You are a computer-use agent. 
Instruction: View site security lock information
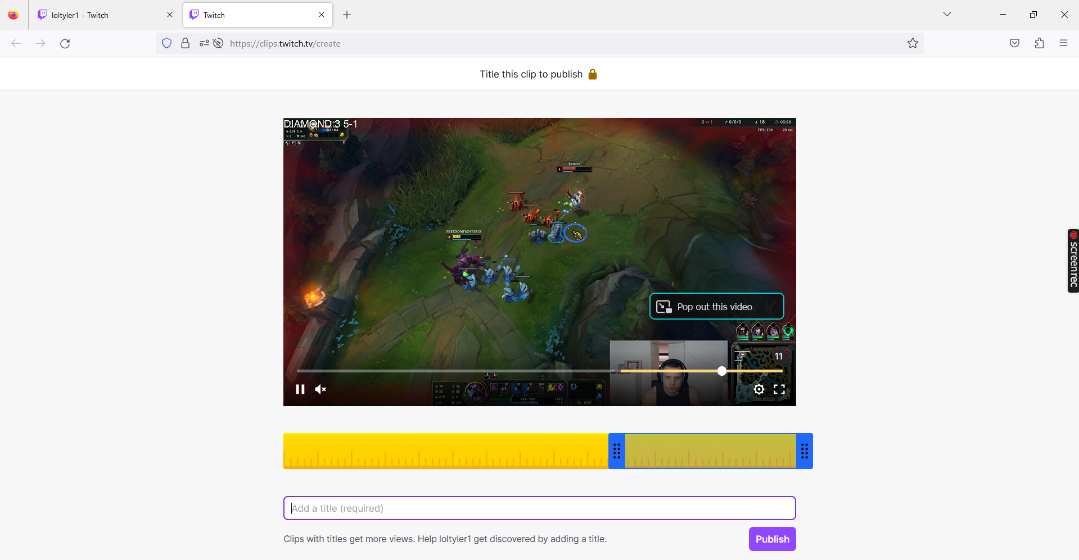click(x=185, y=43)
